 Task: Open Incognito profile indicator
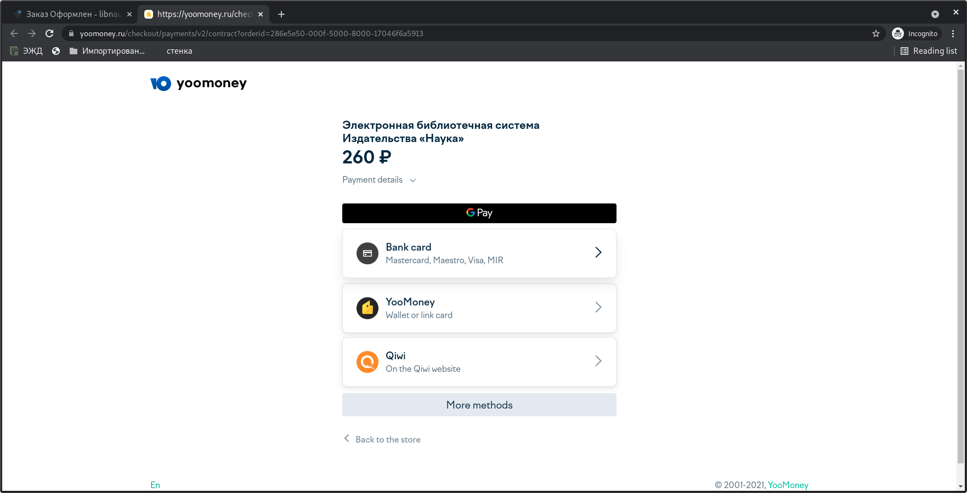click(916, 33)
